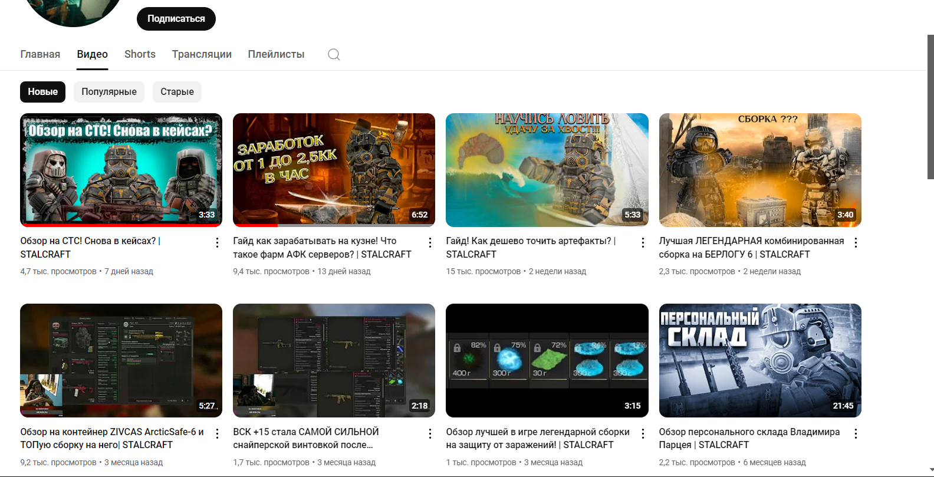This screenshot has height=477, width=934.
Task: Click the 6:52 duration badge
Action: coord(419,215)
